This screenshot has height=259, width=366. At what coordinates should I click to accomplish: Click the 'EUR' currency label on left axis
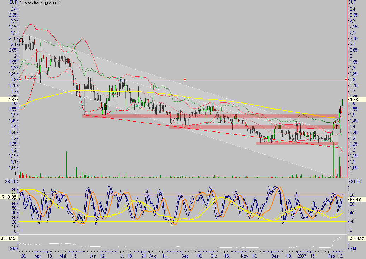(x=13, y=2)
